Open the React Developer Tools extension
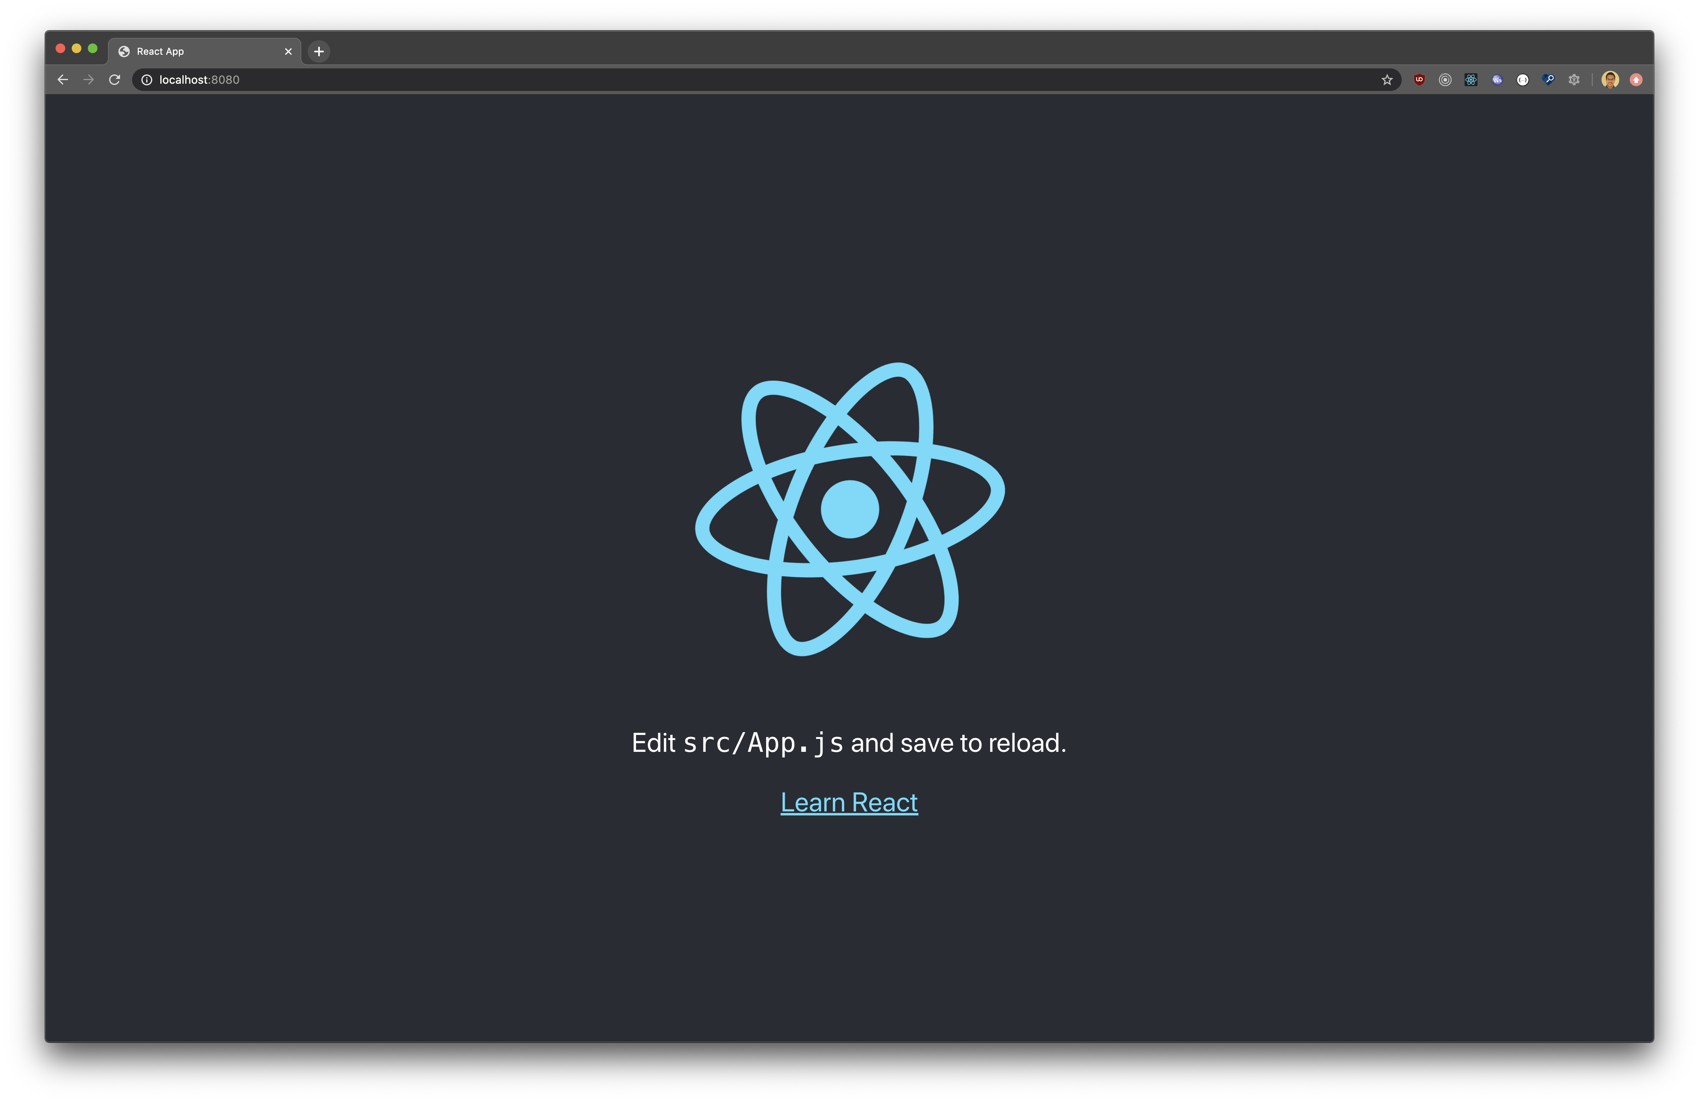The width and height of the screenshot is (1699, 1102). point(1471,80)
